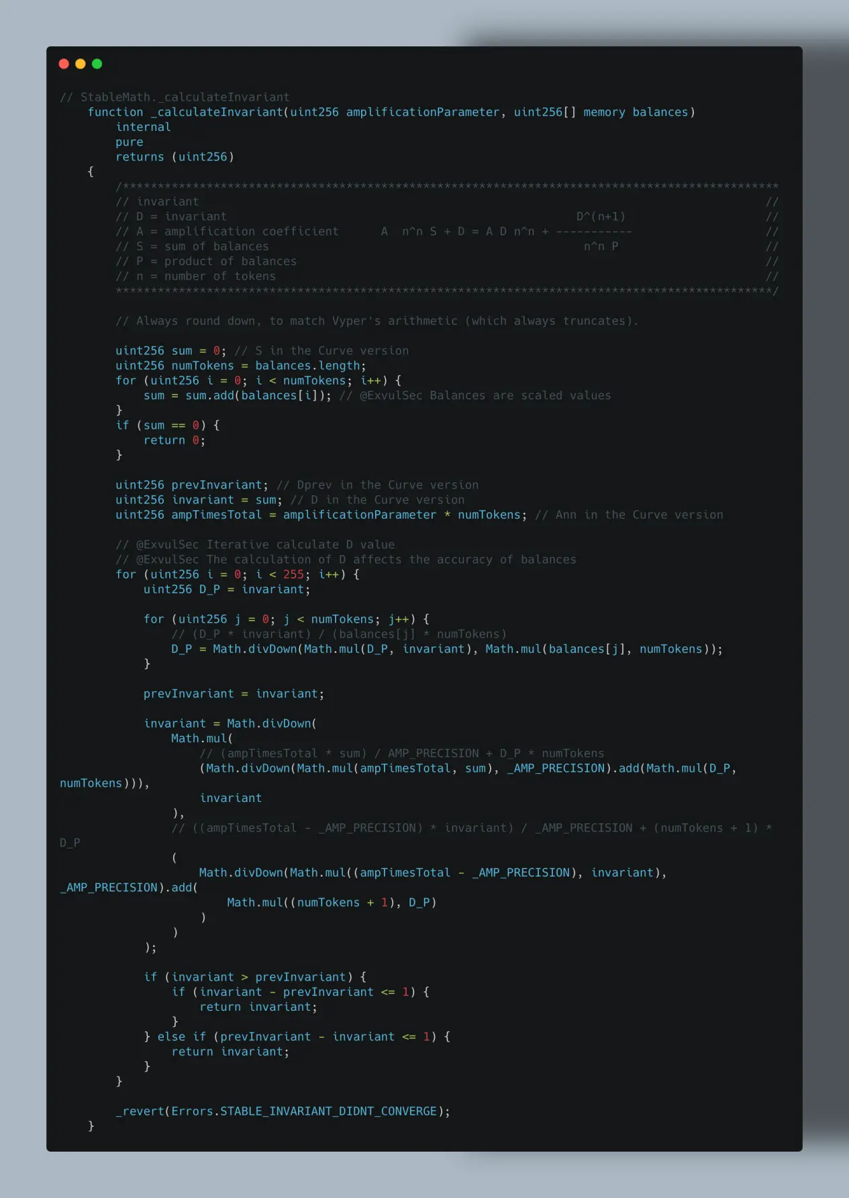Viewport: 849px width, 1198px height.
Task: Click the yellow minimize window dot
Action: click(81, 64)
